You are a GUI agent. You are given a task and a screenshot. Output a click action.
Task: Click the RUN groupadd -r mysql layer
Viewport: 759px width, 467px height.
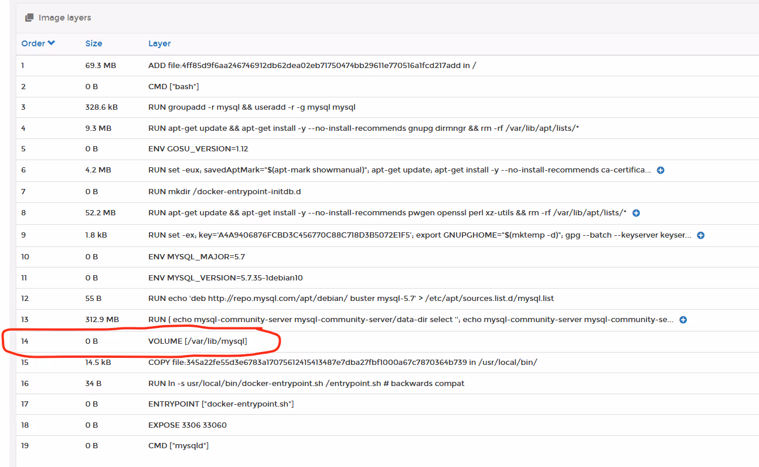[x=252, y=107]
